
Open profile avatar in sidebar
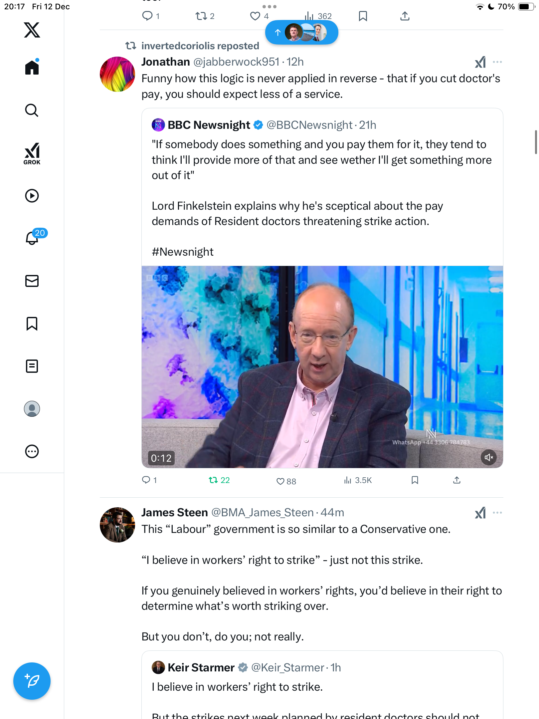[32, 409]
